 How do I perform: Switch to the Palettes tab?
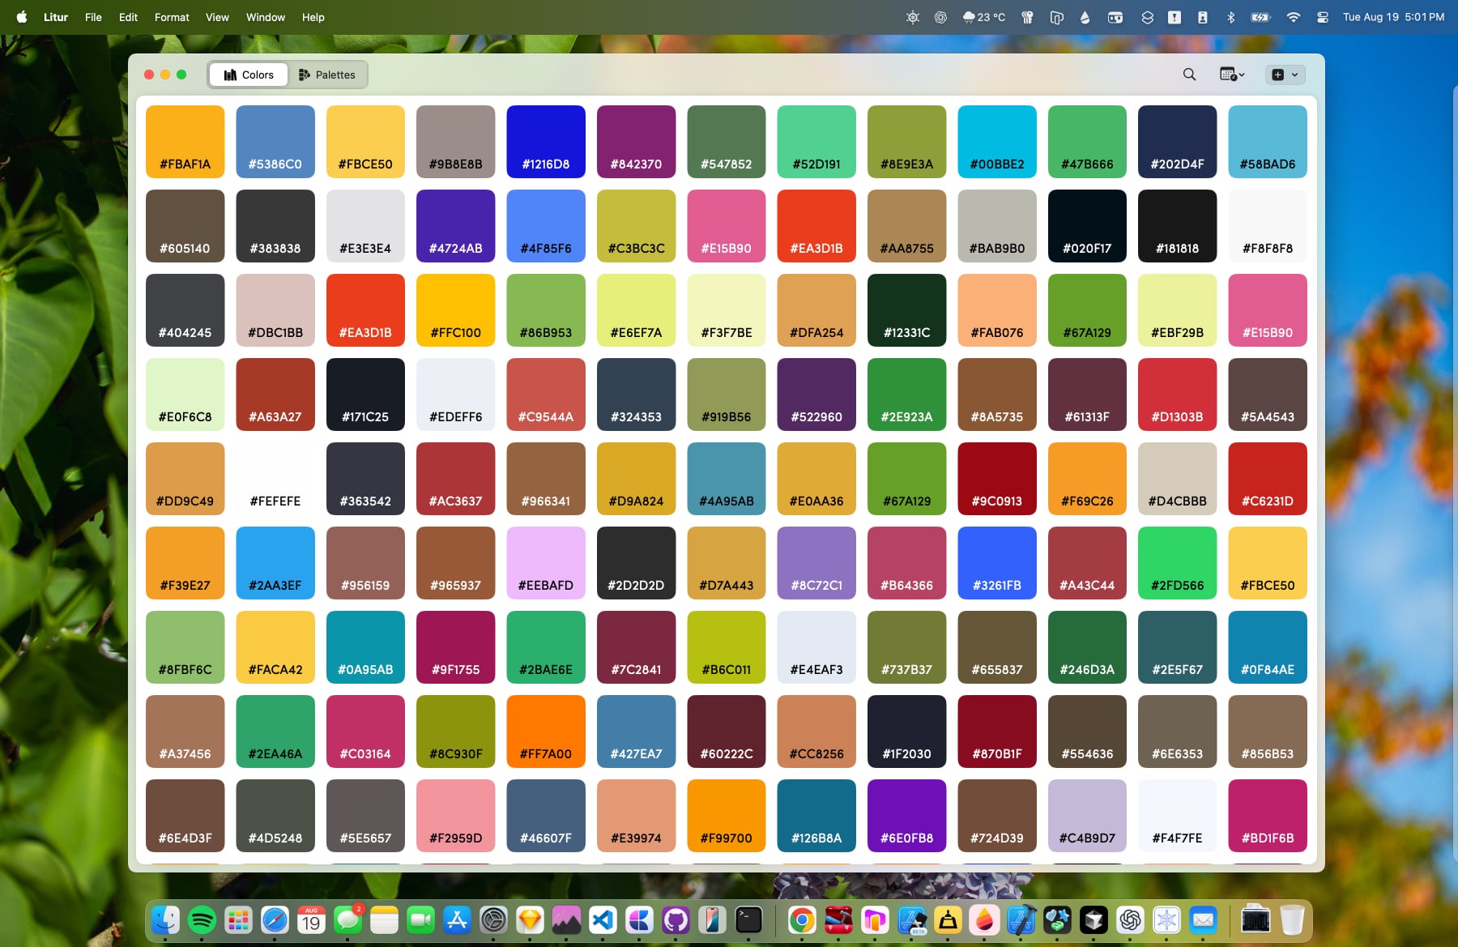[x=327, y=75]
